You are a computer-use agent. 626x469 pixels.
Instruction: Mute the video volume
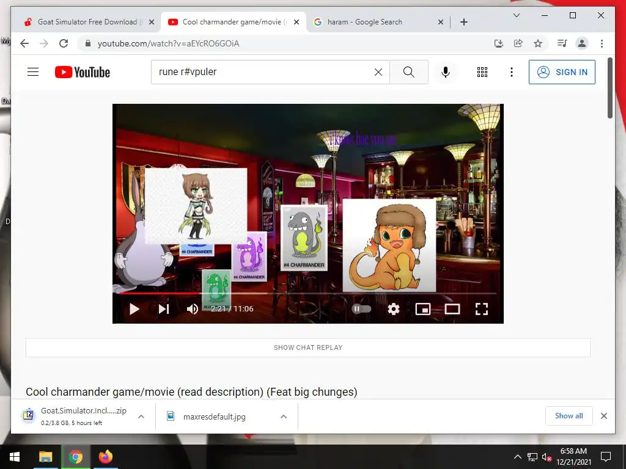[x=193, y=308]
